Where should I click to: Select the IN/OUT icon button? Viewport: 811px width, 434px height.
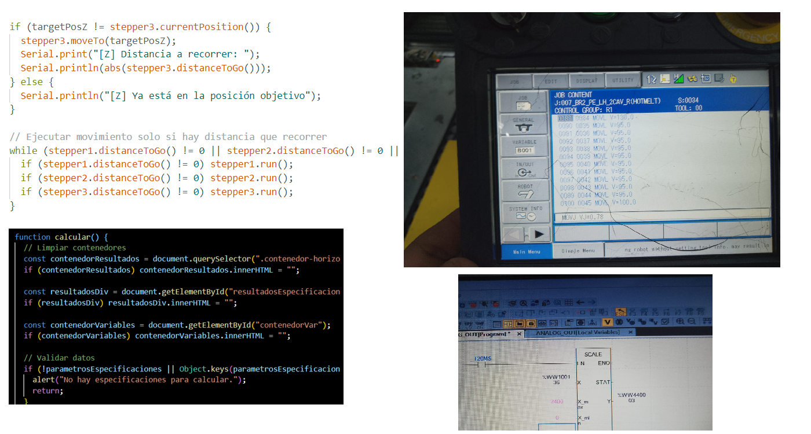coord(524,169)
